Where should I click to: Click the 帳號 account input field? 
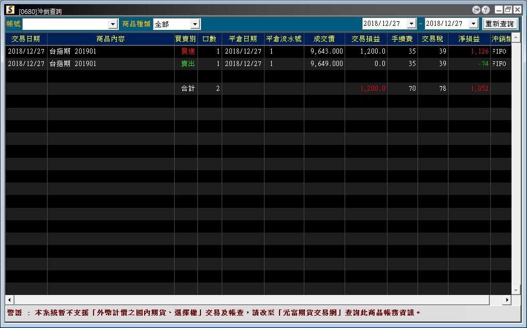(66, 24)
